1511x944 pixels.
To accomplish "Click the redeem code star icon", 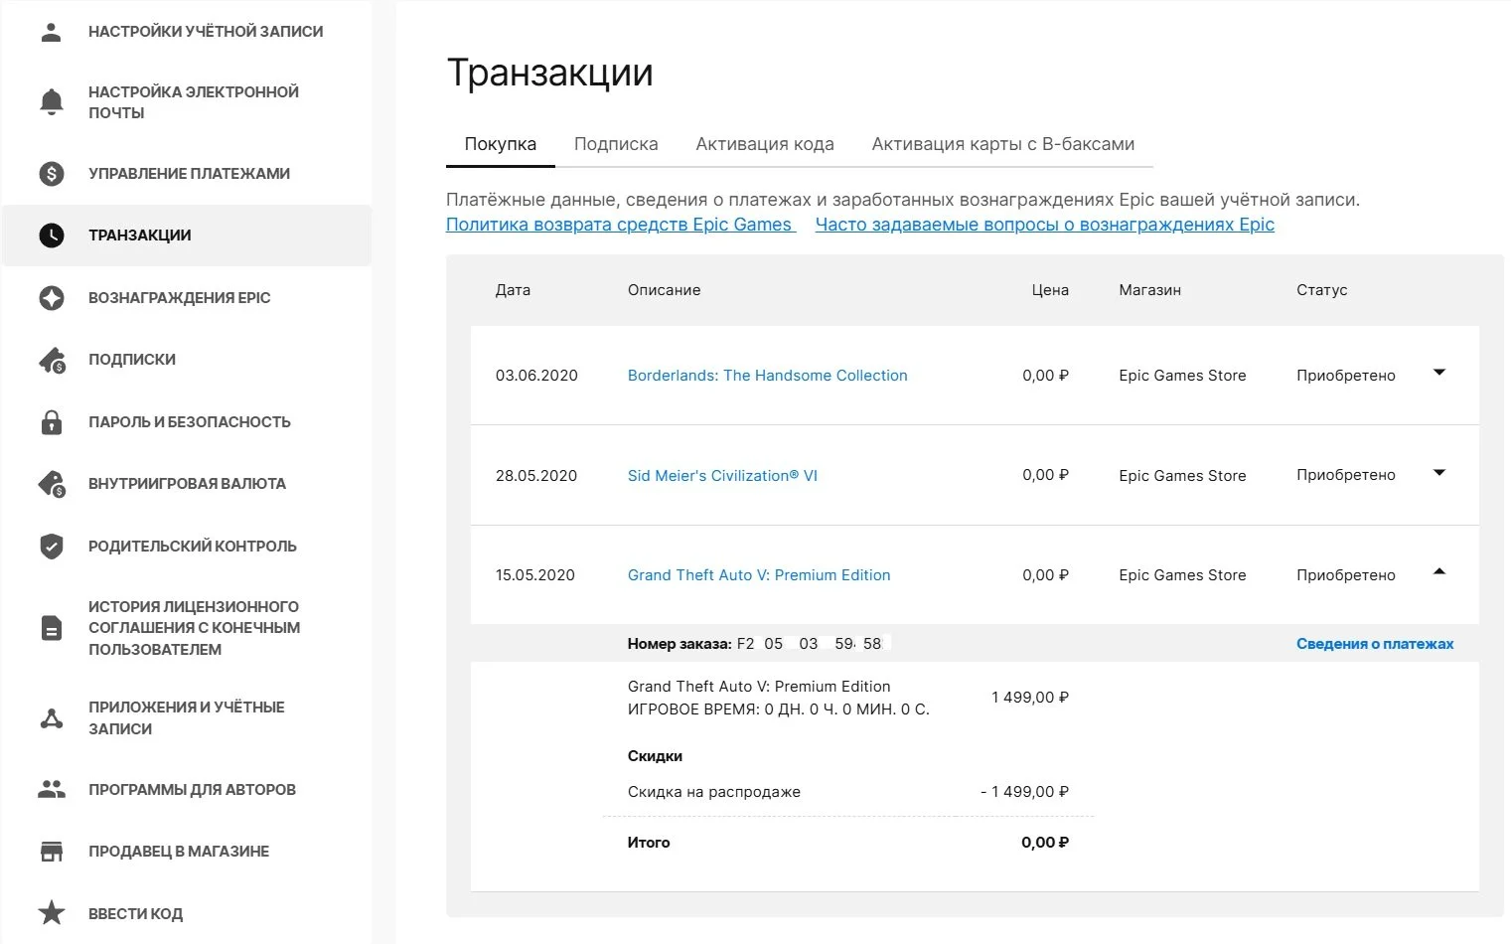I will [51, 913].
